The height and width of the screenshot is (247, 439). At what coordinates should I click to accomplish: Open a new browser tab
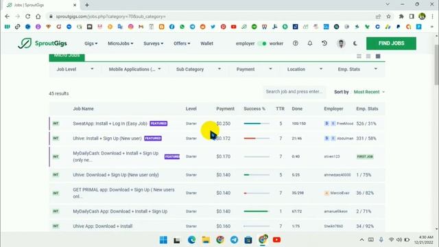click(x=87, y=5)
